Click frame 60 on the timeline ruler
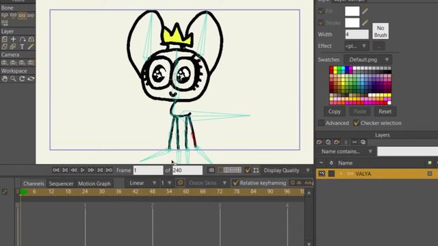 pyautogui.click(x=185, y=191)
